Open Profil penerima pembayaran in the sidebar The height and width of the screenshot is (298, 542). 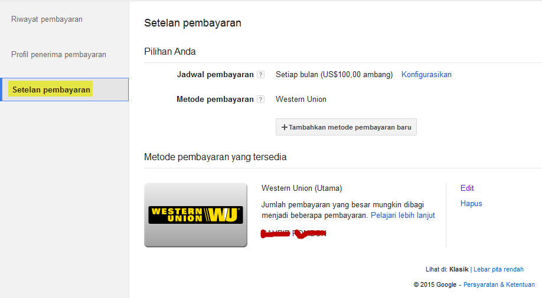pos(58,55)
